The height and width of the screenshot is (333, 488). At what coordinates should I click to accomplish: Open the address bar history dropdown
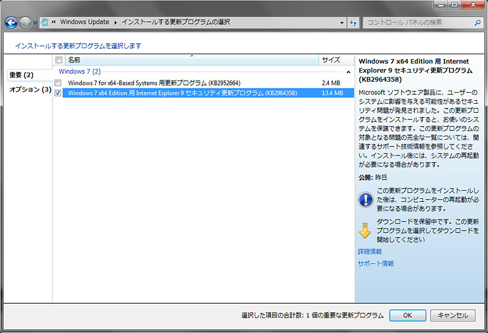(x=340, y=23)
